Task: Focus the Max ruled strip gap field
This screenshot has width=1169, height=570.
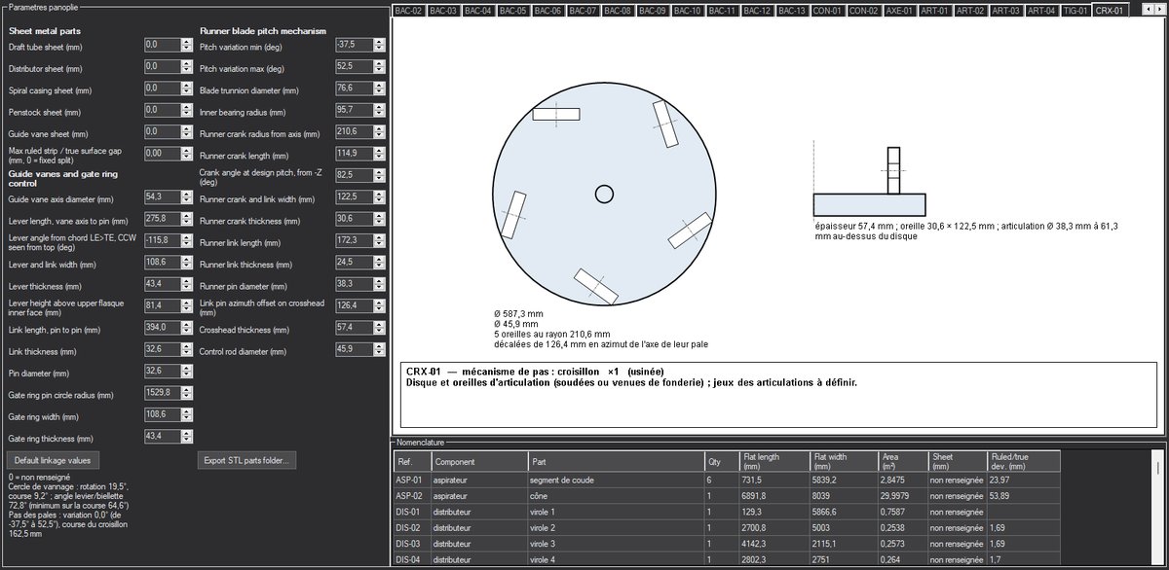Action: coord(163,154)
